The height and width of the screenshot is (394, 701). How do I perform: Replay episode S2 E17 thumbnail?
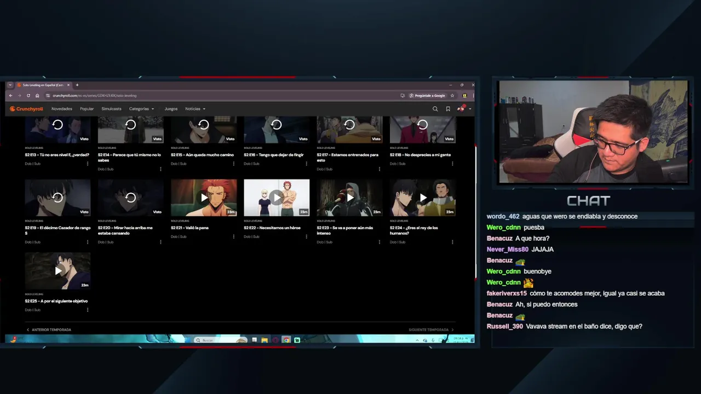(349, 130)
